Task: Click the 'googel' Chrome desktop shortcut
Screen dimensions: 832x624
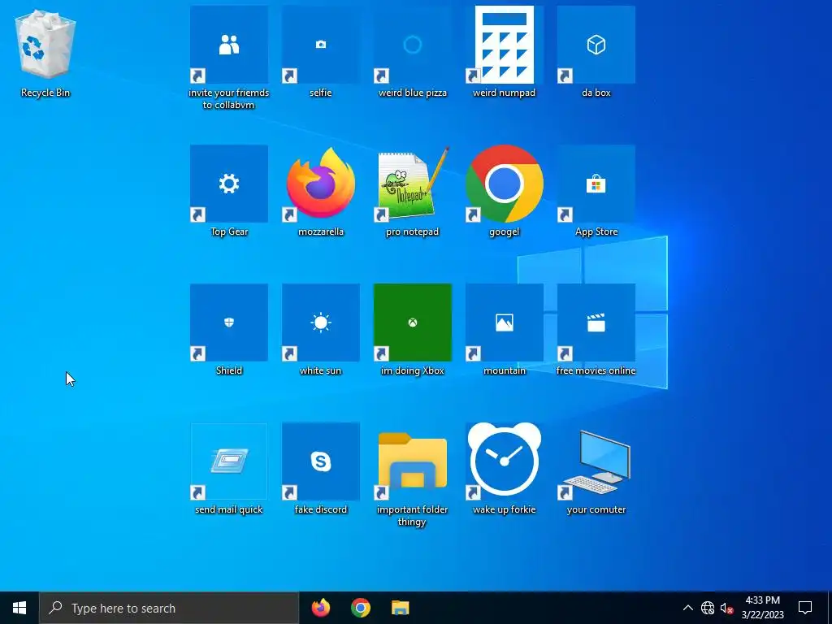Action: pyautogui.click(x=504, y=190)
